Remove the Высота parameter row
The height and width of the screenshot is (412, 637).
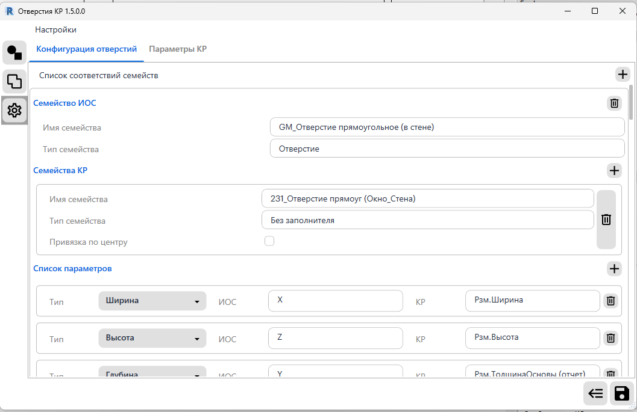point(610,338)
